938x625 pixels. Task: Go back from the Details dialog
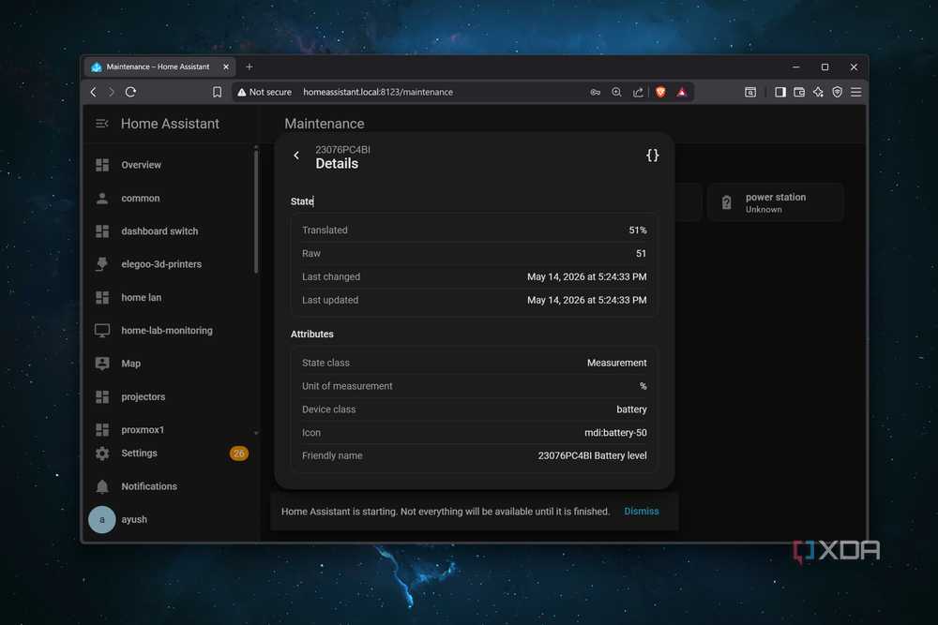(296, 156)
